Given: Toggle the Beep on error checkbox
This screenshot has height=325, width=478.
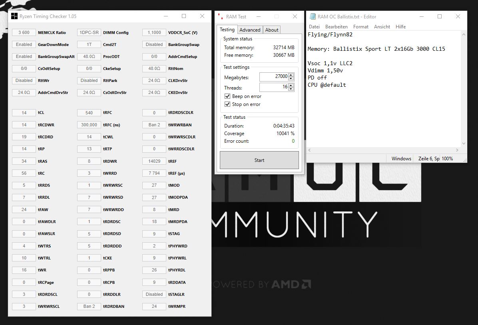Looking at the screenshot, I should pos(227,96).
